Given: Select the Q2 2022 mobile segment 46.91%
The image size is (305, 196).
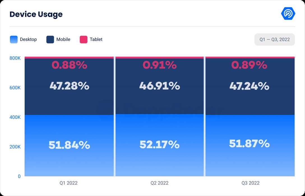Looking at the screenshot, I should [160, 86].
